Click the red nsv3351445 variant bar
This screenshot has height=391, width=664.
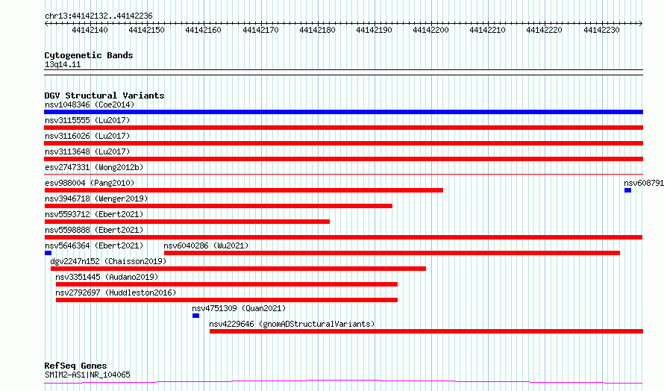(227, 284)
